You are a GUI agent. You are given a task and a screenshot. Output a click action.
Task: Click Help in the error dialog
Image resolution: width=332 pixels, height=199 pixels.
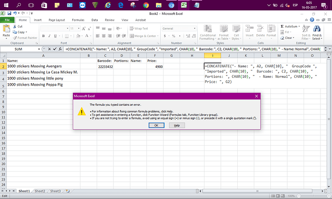click(177, 125)
